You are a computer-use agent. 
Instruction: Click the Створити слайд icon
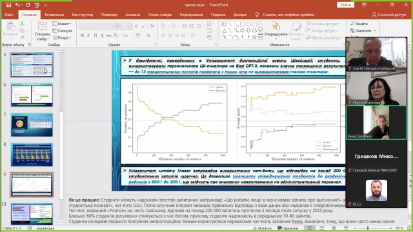(43, 26)
